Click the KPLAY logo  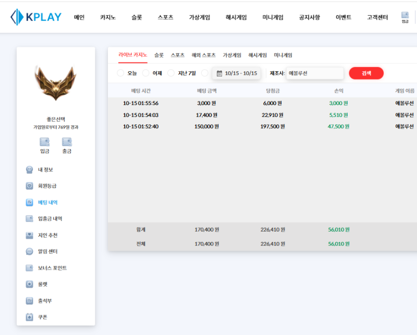click(35, 17)
